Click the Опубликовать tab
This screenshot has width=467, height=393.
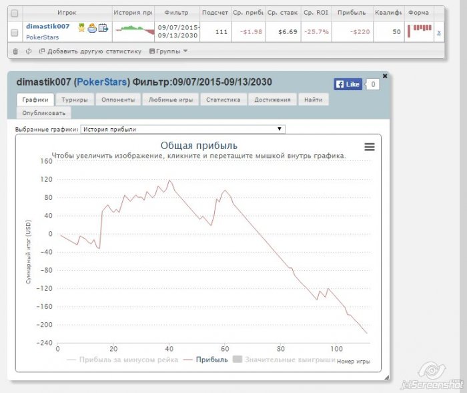[44, 113]
